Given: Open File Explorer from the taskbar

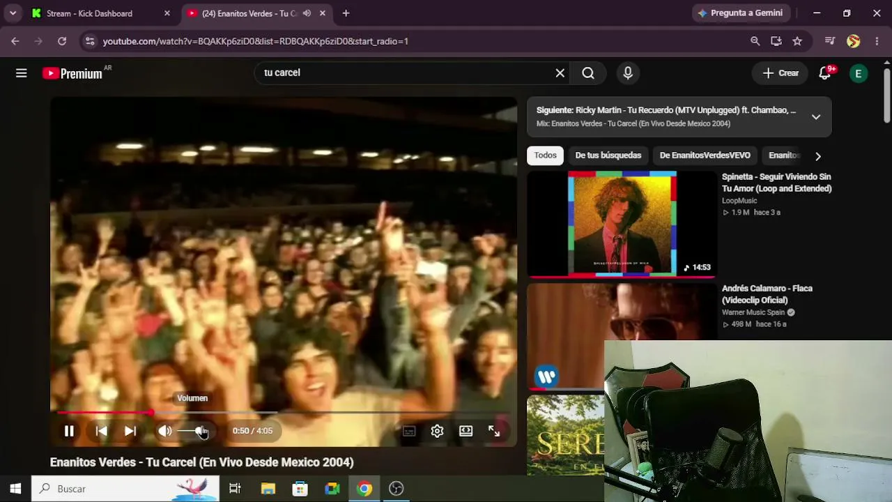Looking at the screenshot, I should pyautogui.click(x=268, y=489).
